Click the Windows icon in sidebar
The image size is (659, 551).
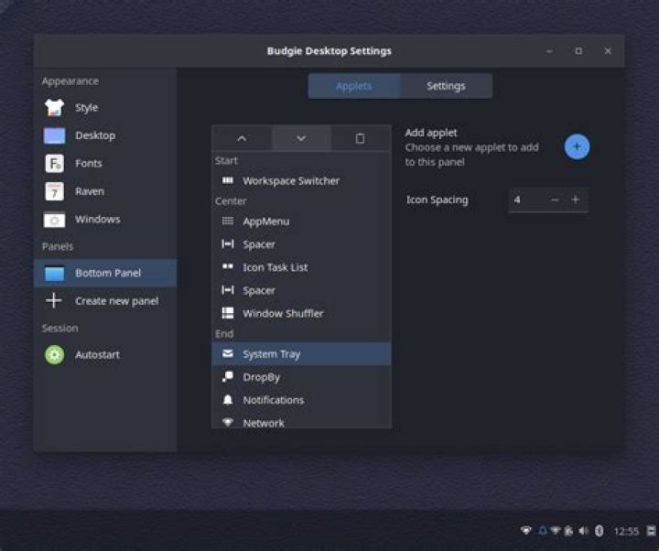(55, 220)
